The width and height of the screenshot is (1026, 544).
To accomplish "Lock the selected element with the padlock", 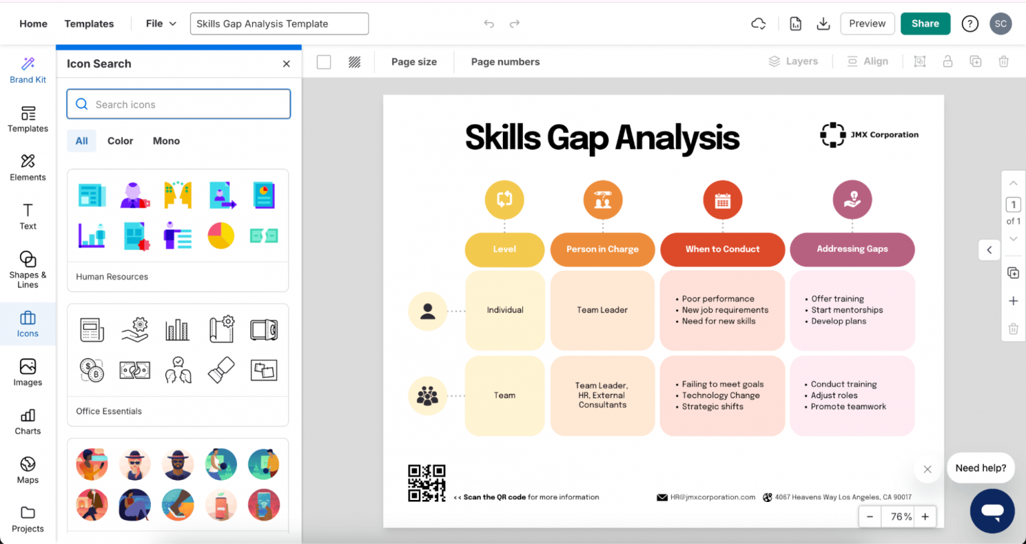I will 947,61.
